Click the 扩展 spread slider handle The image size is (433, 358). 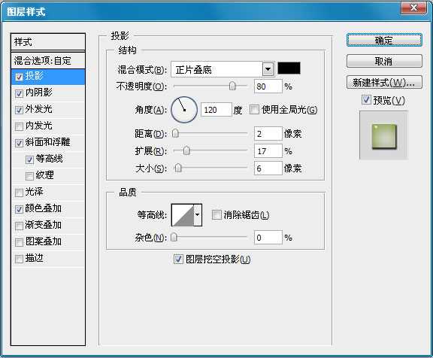click(x=186, y=150)
